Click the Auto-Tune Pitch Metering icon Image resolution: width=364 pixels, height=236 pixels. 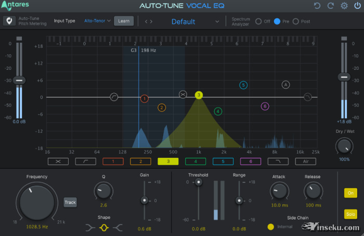(x=9, y=21)
